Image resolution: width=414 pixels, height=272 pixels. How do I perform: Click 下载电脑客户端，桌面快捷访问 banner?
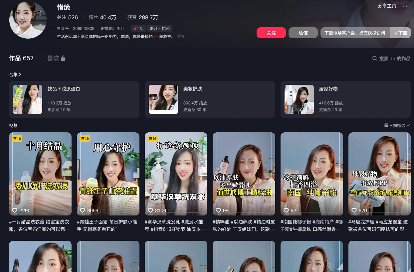[x=355, y=33]
